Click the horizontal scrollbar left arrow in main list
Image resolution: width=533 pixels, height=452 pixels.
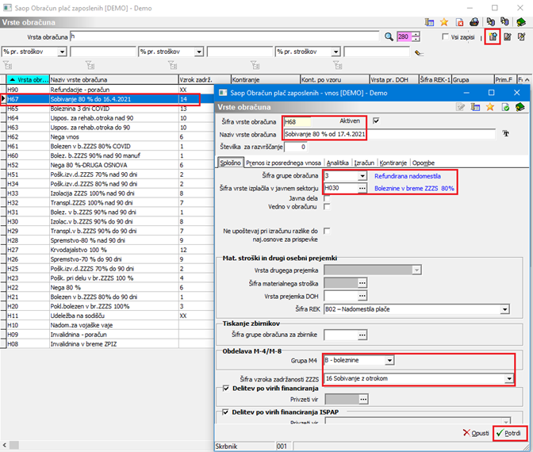(5, 445)
